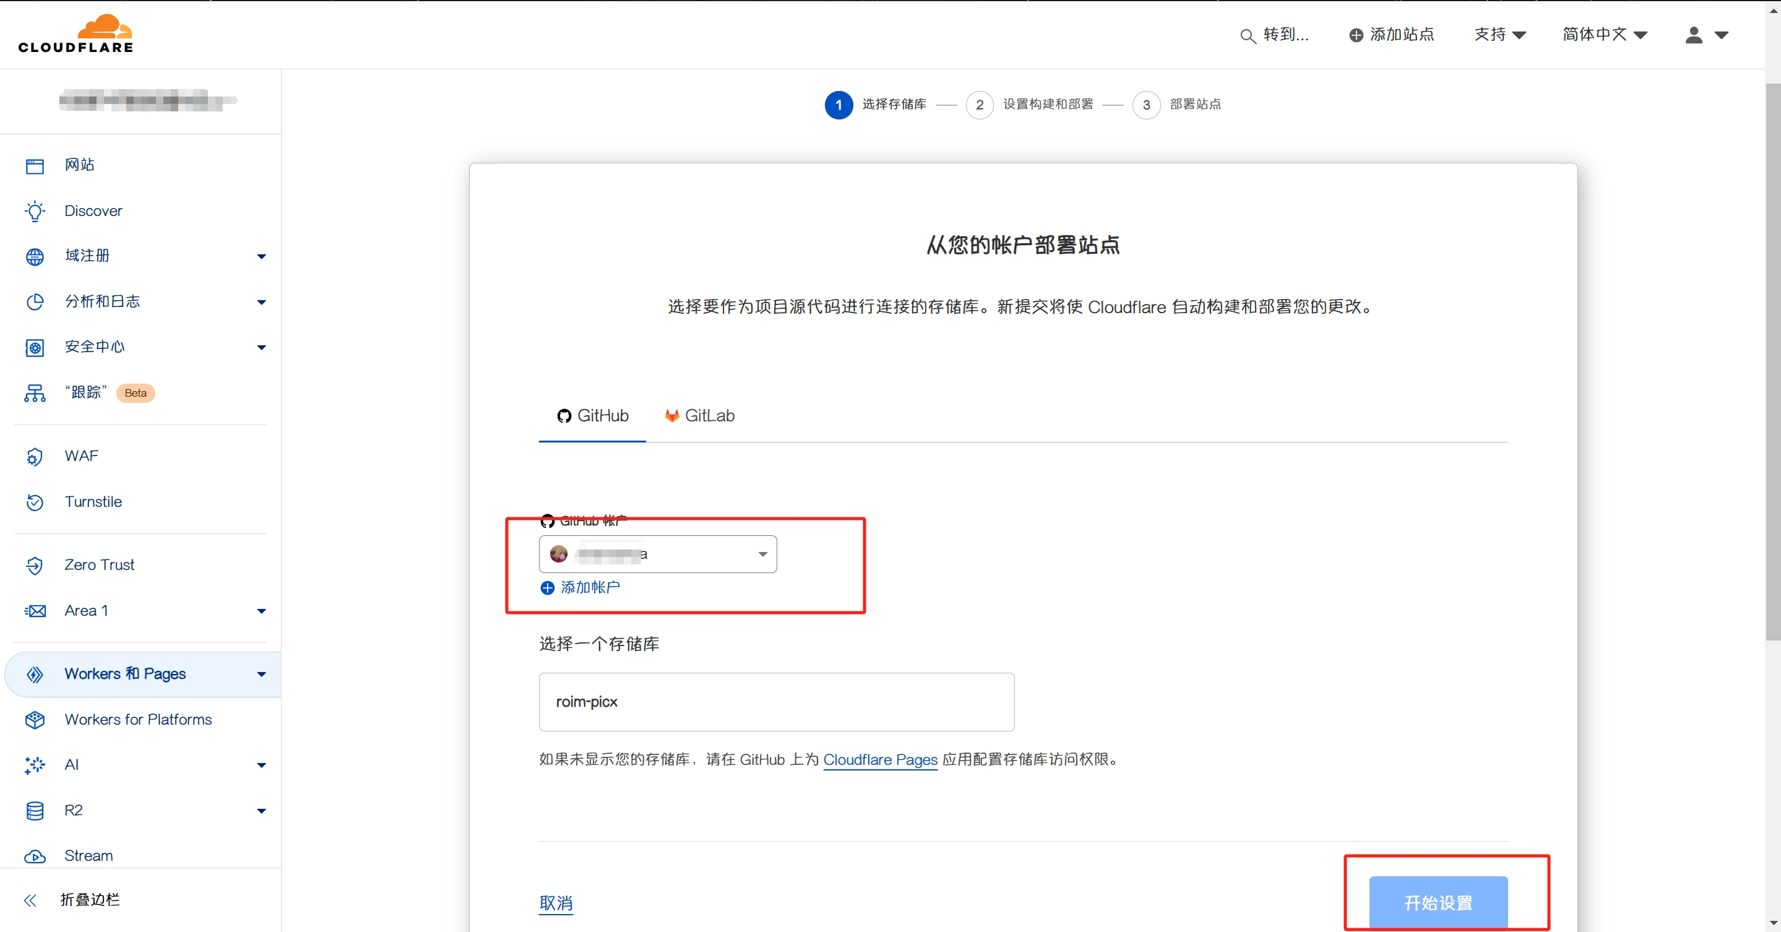The width and height of the screenshot is (1781, 932).
Task: Click the Workers and Pages icon
Action: pyautogui.click(x=35, y=674)
